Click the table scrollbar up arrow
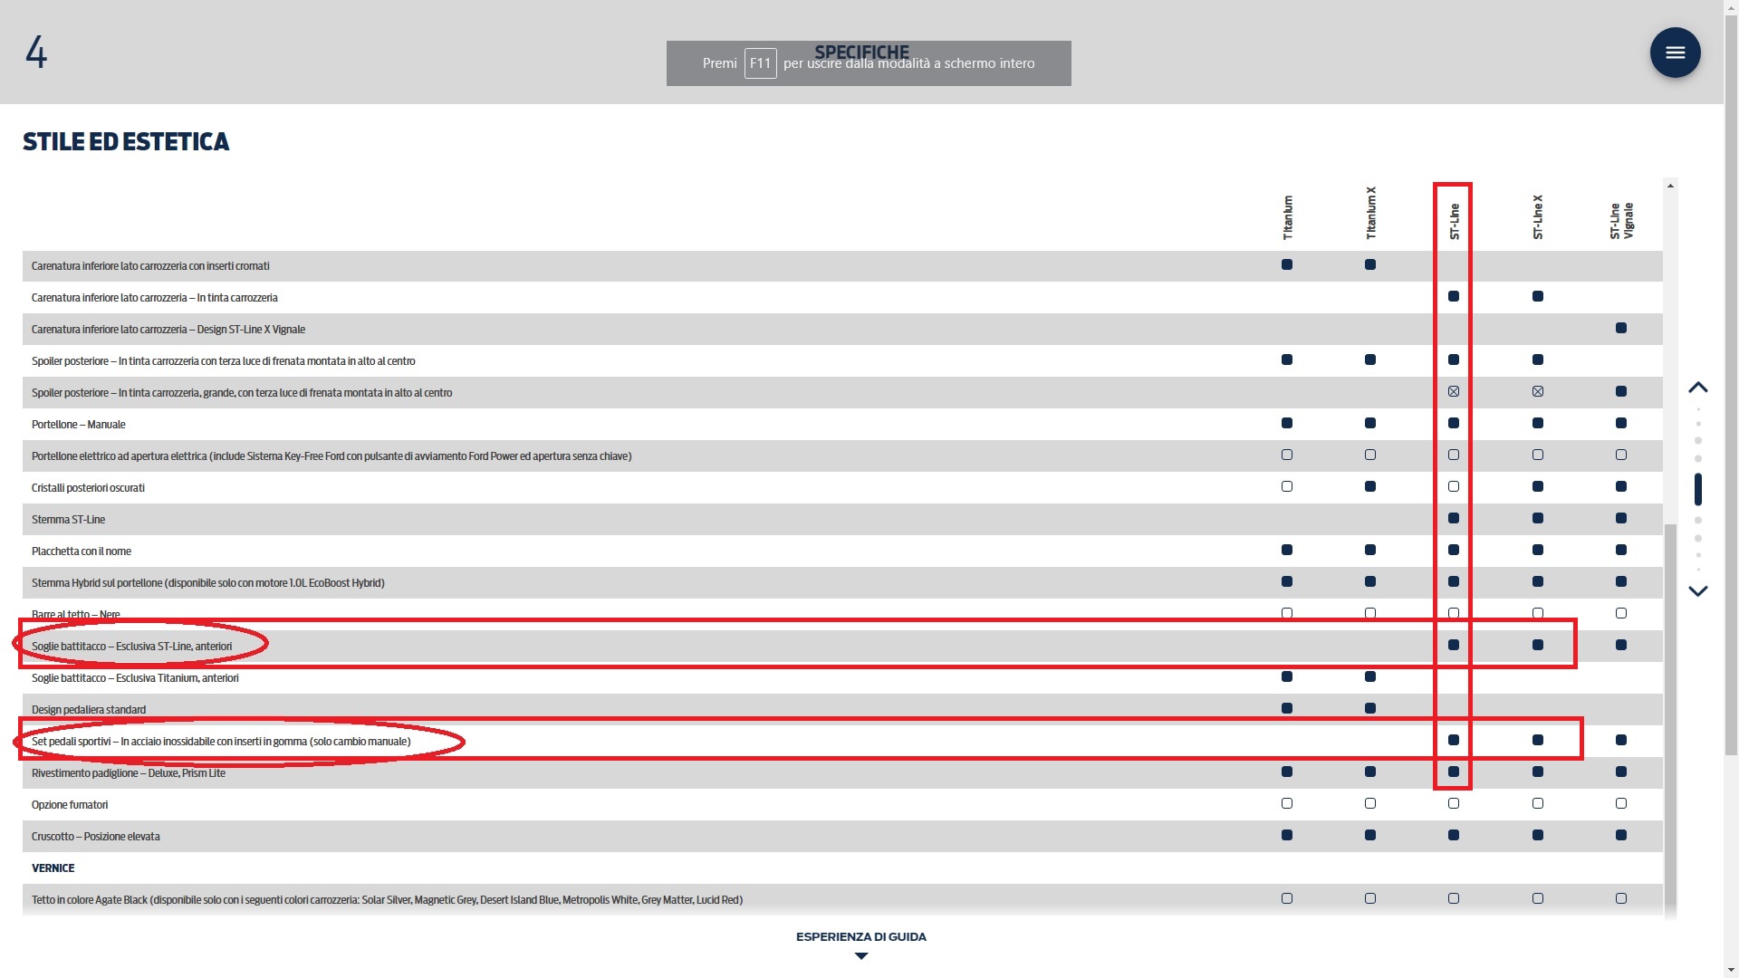Viewport: 1739px width, 978px height. [x=1670, y=187]
